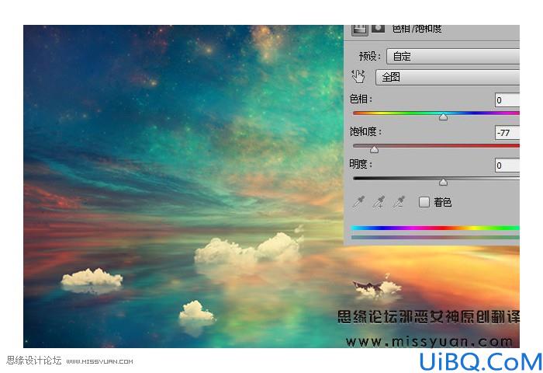Click the 饱和度 value field showing -77
This screenshot has width=543, height=373.
[507, 133]
